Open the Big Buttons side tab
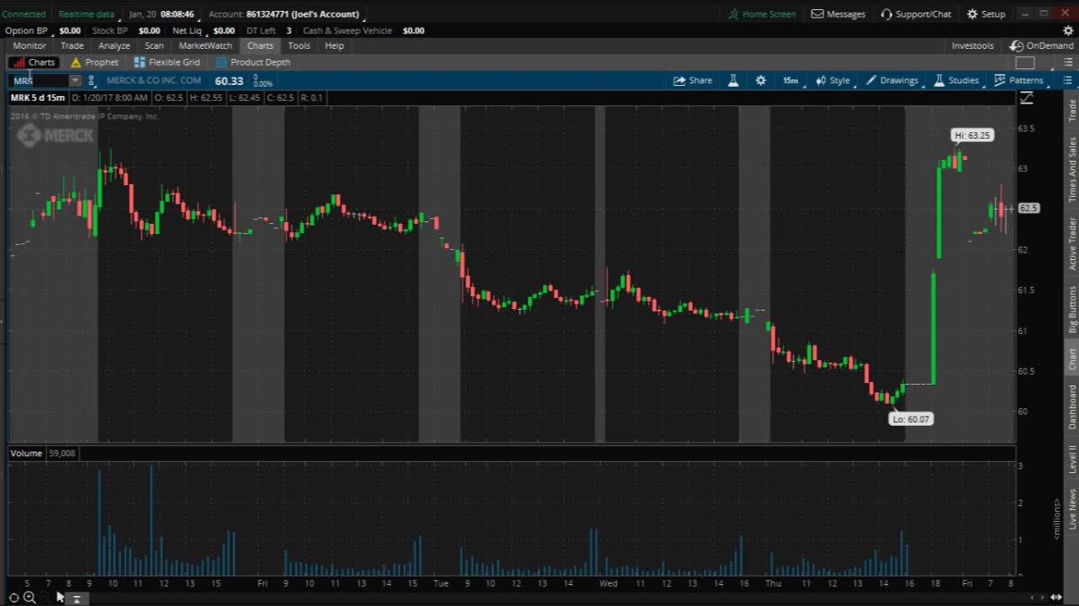 1072,309
